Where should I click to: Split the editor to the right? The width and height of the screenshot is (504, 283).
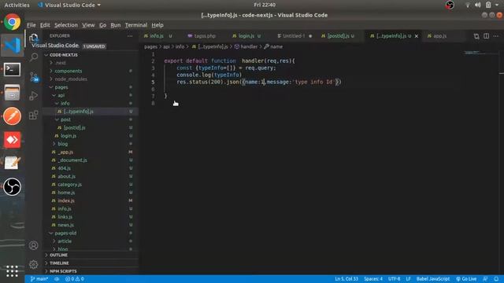tap(487, 36)
